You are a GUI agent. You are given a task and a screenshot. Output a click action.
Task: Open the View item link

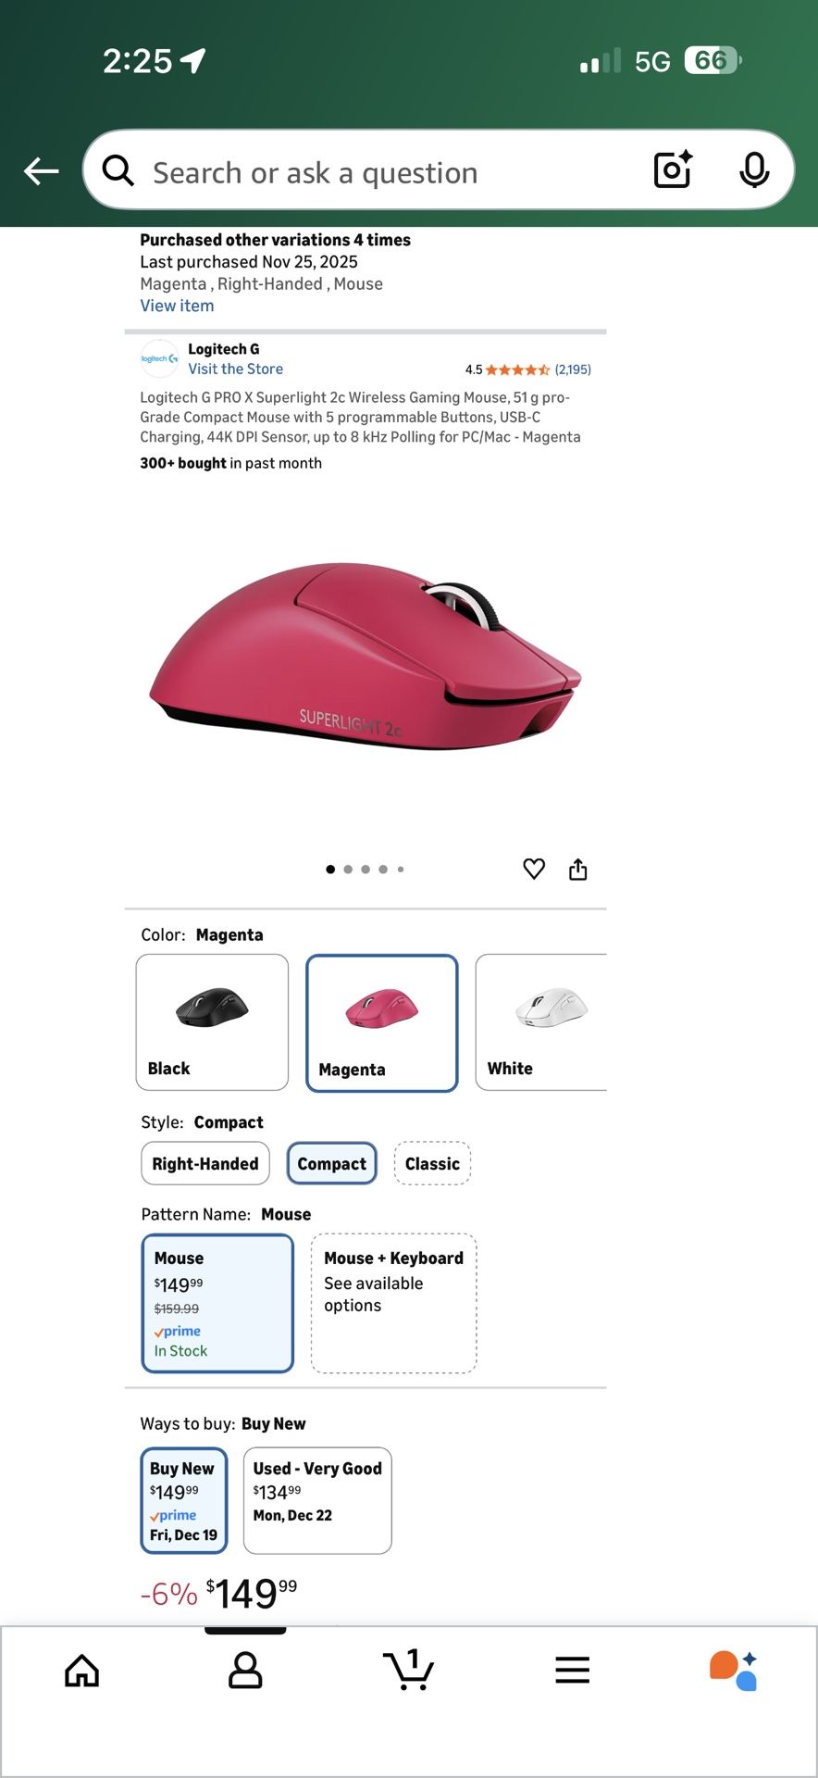177,306
